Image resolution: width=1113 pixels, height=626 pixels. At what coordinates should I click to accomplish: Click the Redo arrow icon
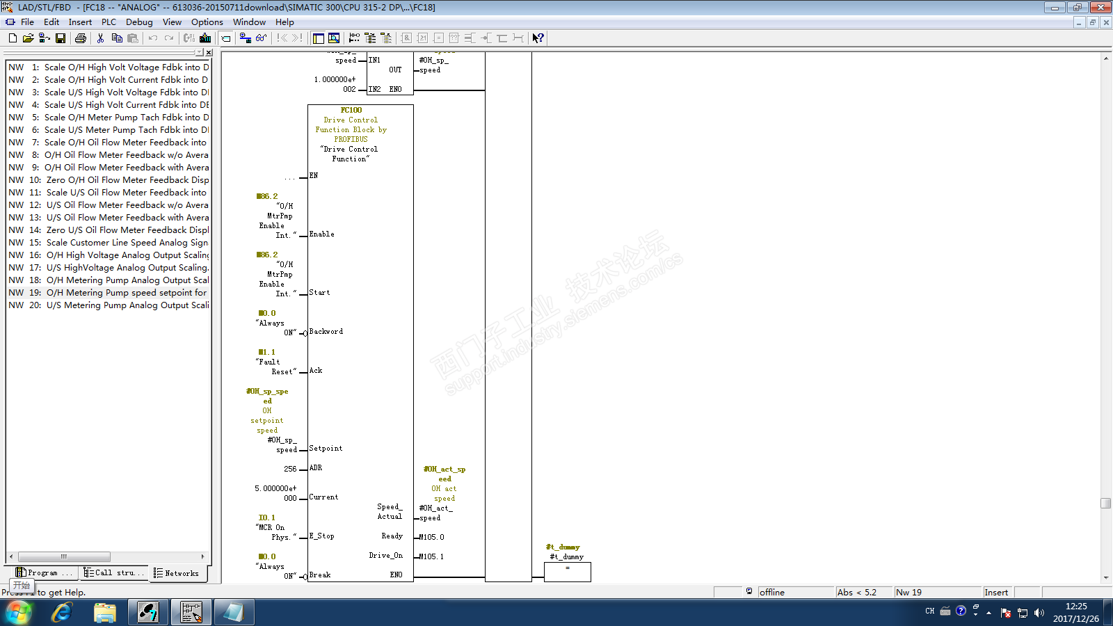tap(169, 38)
